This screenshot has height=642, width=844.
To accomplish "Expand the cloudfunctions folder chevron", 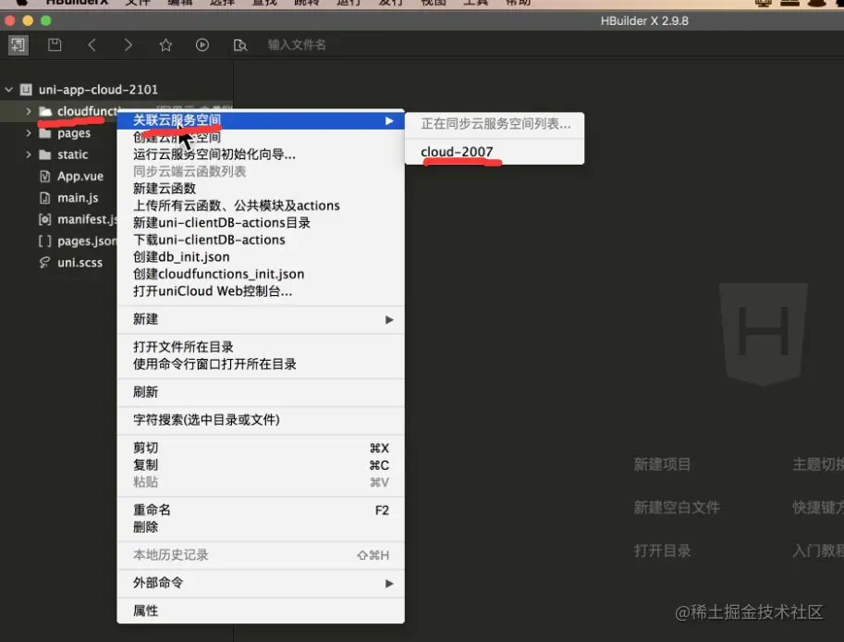I will (28, 112).
